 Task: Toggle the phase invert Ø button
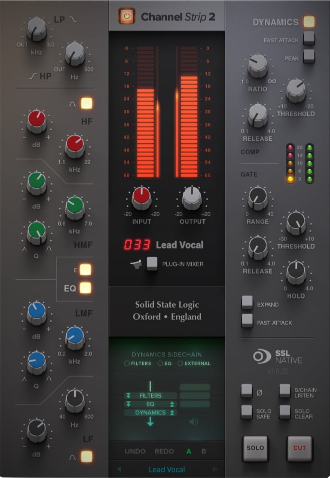point(247,391)
